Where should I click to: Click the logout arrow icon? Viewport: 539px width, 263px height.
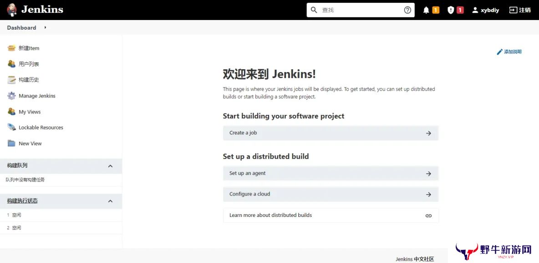click(513, 10)
